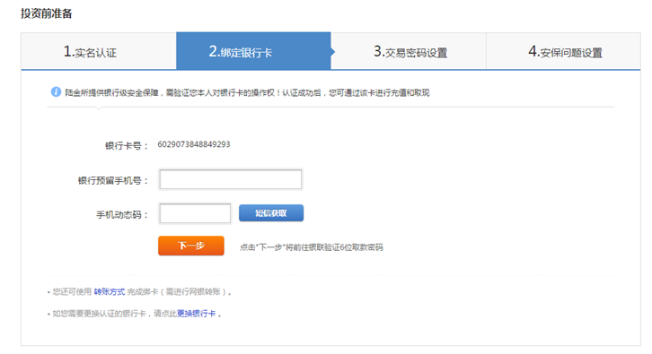Click the 短信获取 button

(x=271, y=213)
